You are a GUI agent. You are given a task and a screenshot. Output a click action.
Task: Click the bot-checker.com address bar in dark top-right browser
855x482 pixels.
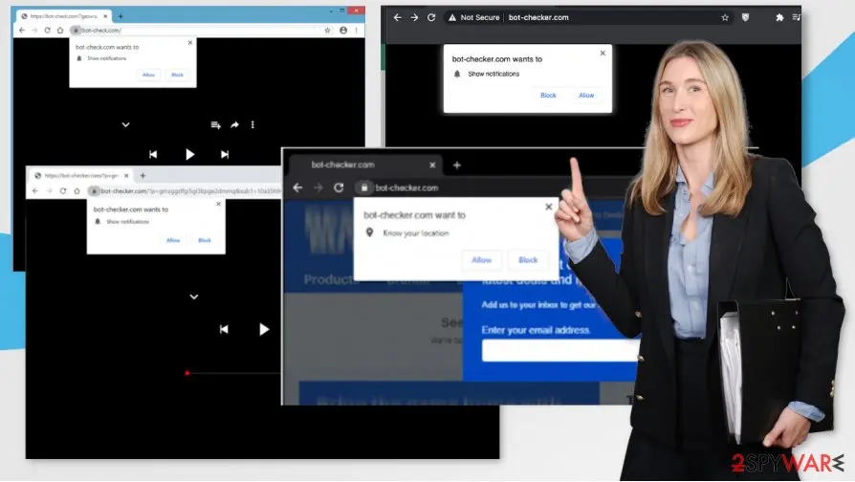589,17
